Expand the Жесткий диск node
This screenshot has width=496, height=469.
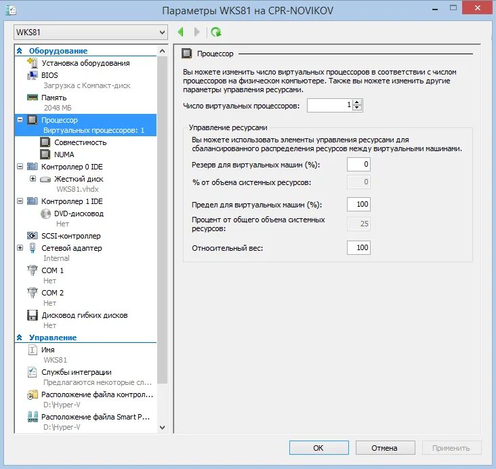[33, 179]
